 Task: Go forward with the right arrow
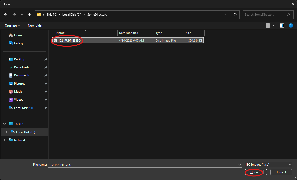pyautogui.click(x=14, y=15)
